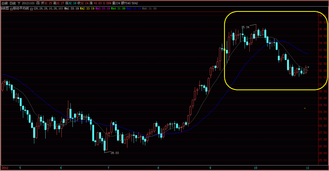Click the 35.34 high price annotation
The height and width of the screenshot is (171, 329).
(245, 27)
